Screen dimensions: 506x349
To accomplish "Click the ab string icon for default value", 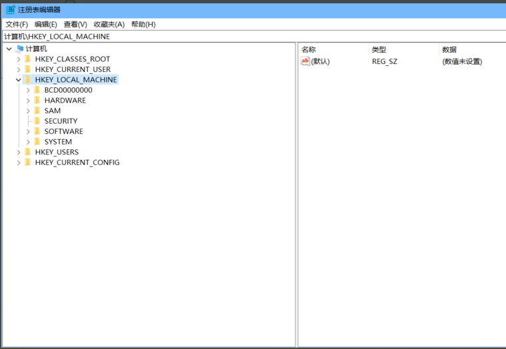I will 306,61.
